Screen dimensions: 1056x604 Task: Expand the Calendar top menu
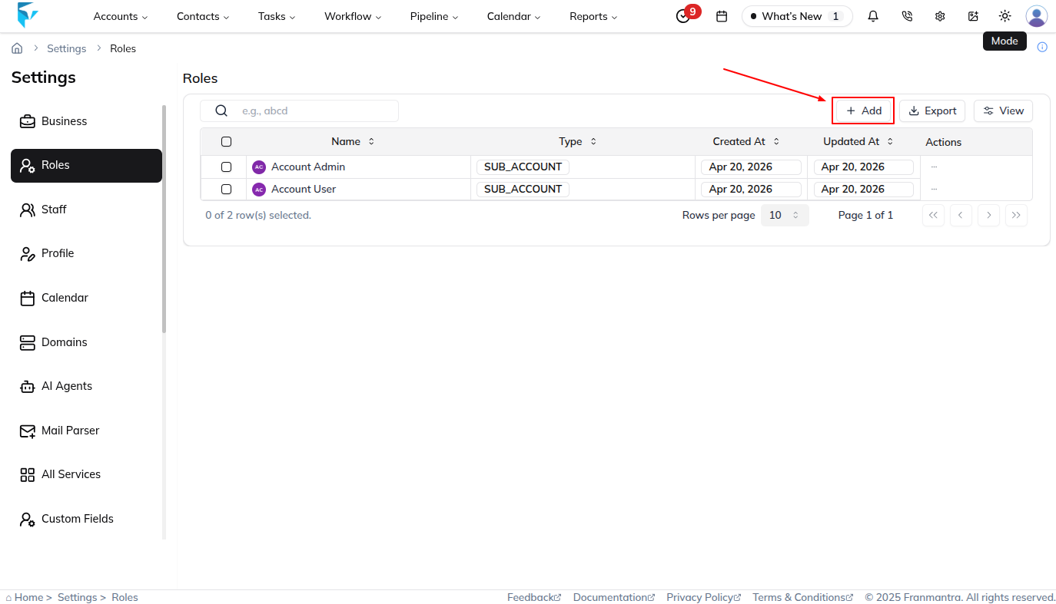pos(513,16)
